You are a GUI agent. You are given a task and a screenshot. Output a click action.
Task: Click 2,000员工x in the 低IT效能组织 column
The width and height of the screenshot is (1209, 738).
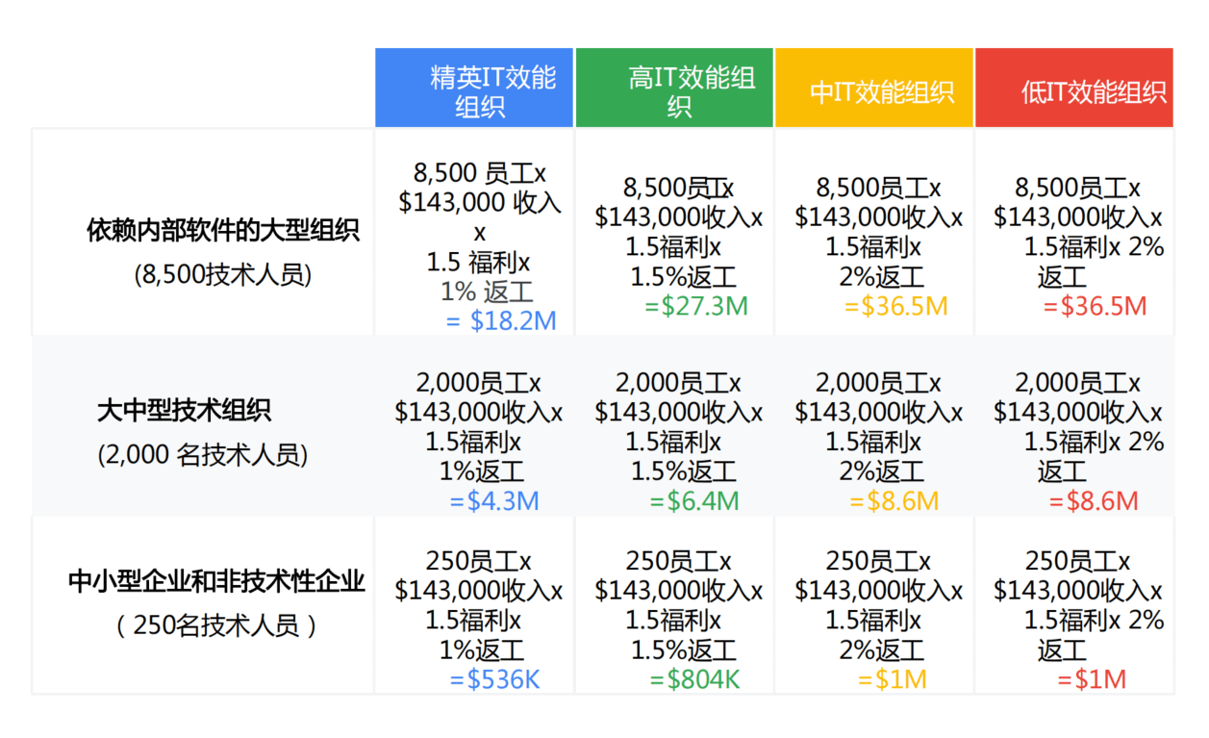[1077, 382]
